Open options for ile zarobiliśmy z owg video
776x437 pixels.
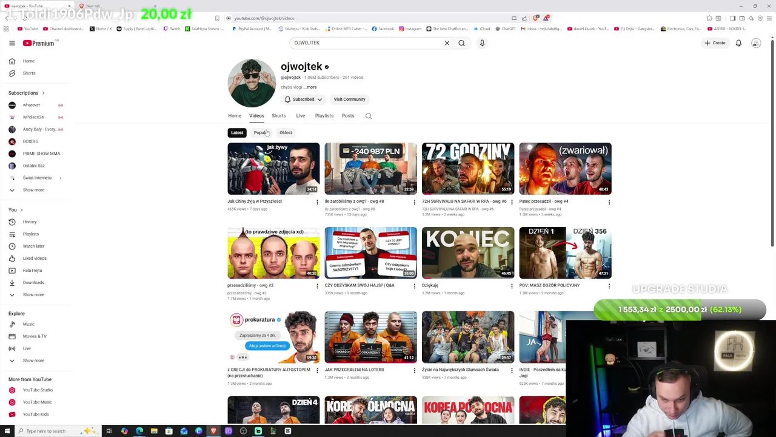[x=414, y=202]
